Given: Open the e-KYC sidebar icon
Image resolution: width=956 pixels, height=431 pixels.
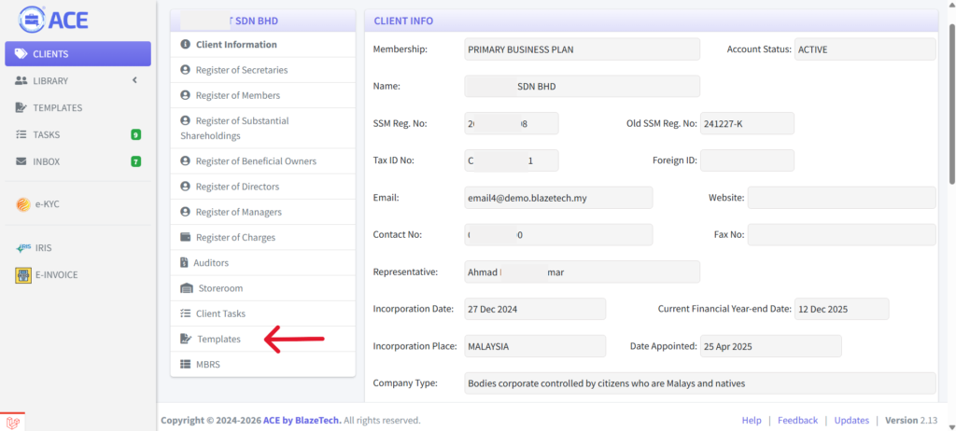Looking at the screenshot, I should [x=23, y=204].
